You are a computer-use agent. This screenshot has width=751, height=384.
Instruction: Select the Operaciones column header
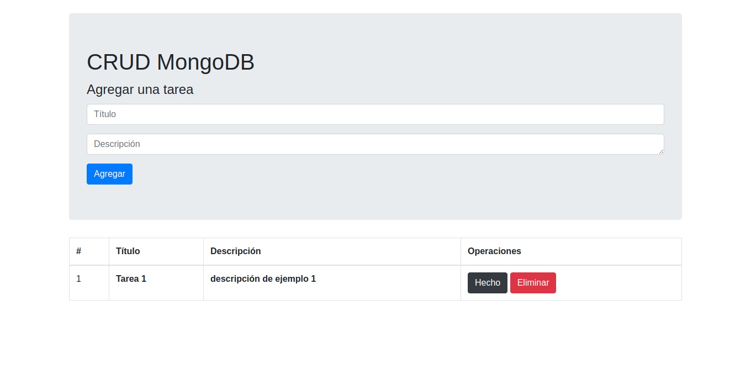(571, 251)
